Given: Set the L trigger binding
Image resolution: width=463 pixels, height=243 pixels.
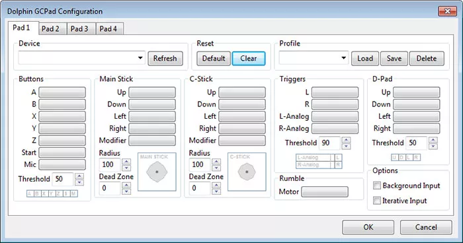Looking at the screenshot, I should [x=335, y=92].
